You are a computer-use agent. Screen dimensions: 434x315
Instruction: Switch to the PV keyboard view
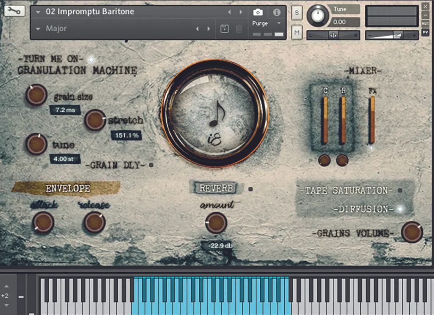[x=426, y=32]
